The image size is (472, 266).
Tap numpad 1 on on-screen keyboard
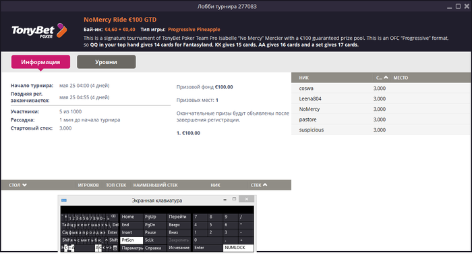pos(200,232)
